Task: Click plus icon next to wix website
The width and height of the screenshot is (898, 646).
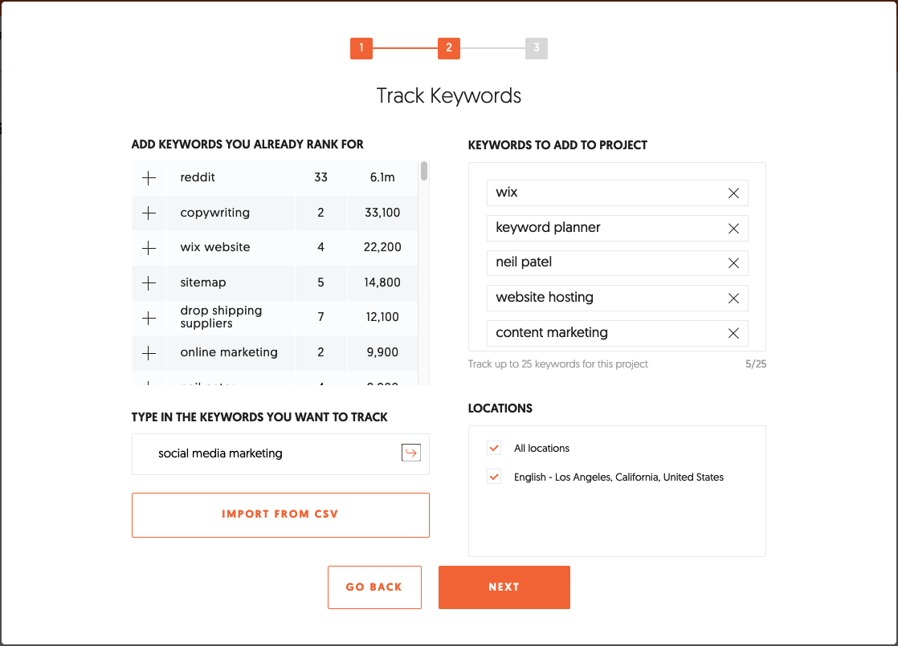Action: (x=149, y=248)
